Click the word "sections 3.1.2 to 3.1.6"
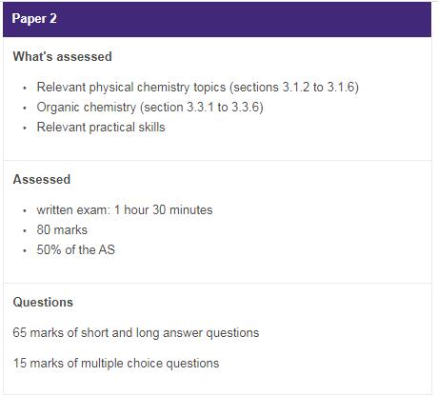 (x=294, y=87)
